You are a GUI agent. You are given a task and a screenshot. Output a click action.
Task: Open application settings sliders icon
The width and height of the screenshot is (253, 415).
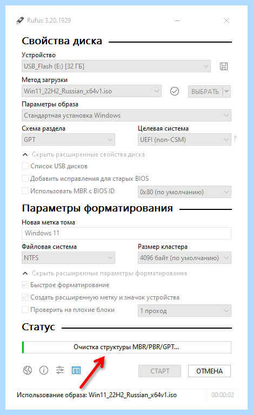pos(60,370)
